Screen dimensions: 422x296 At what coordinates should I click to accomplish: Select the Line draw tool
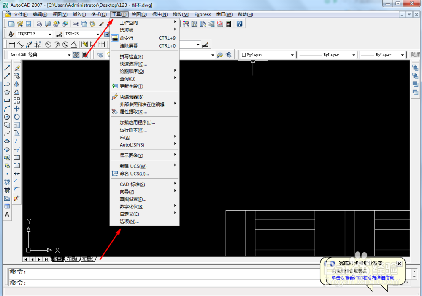click(7, 68)
